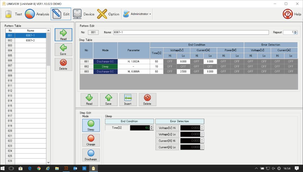Screen dimensions: 303x172
Task: Open Illustrator from the taskbar
Action: click(x=66, y=169)
